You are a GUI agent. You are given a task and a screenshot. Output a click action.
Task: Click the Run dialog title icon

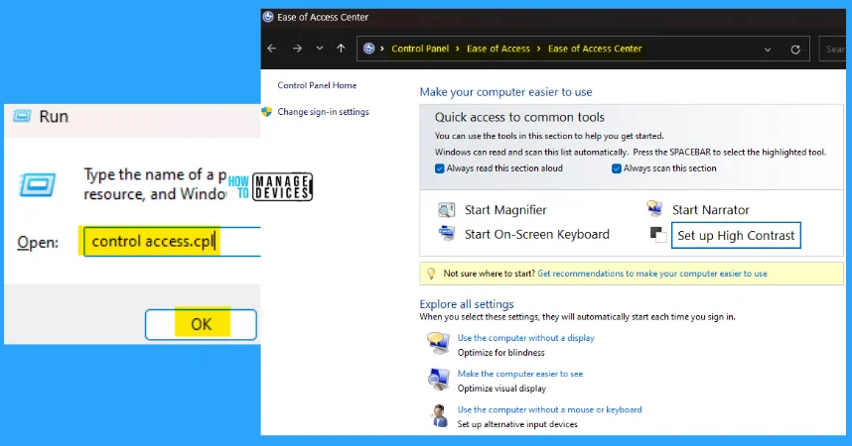(22, 116)
